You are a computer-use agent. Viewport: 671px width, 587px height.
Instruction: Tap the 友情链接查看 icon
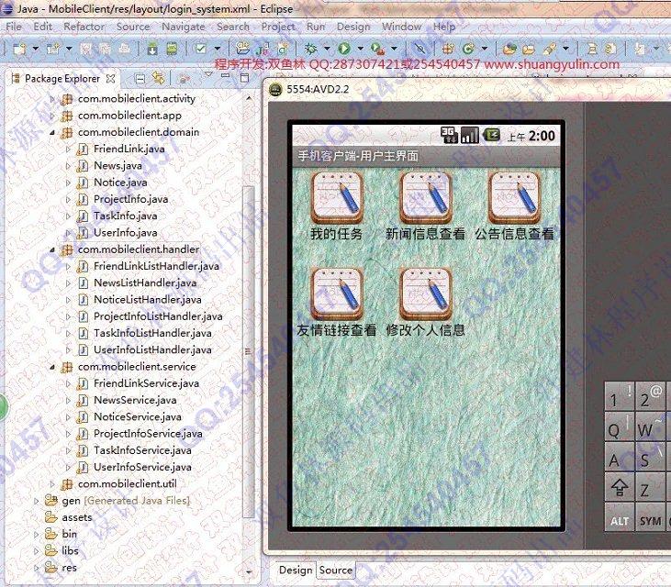click(337, 293)
